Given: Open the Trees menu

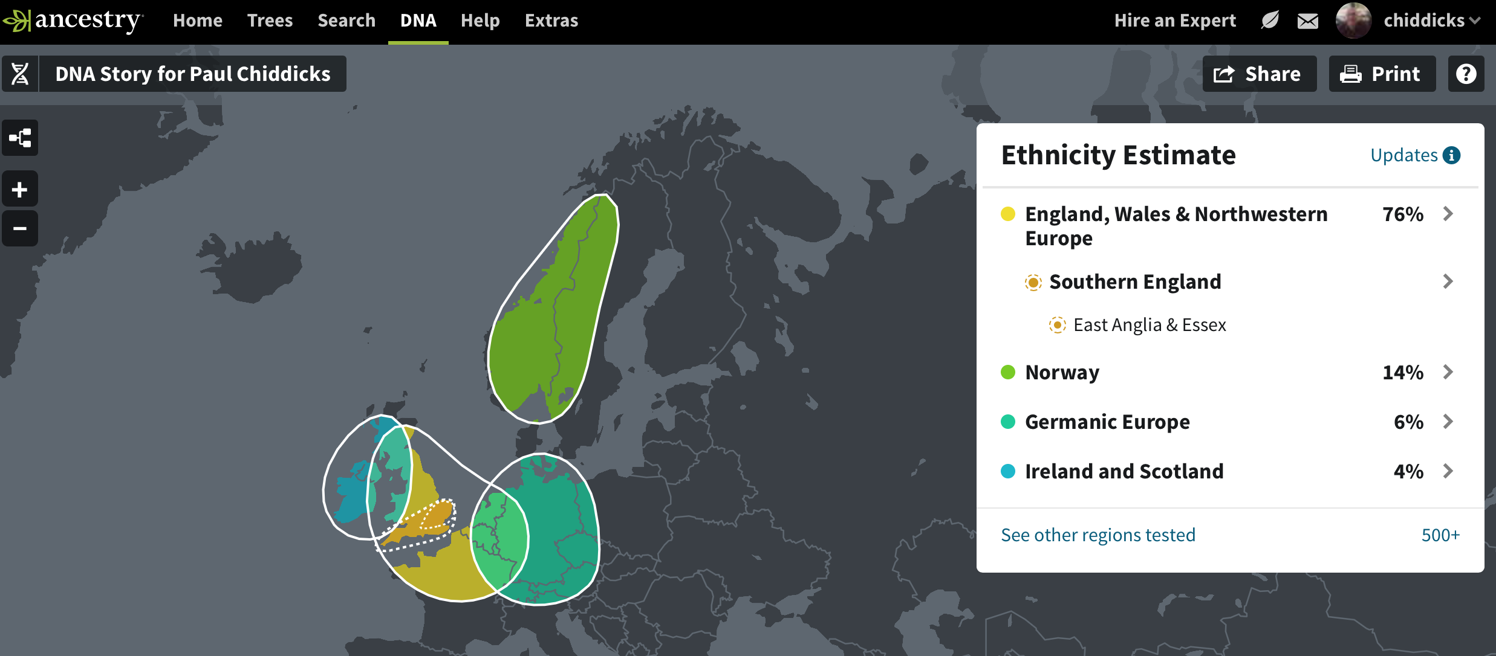Looking at the screenshot, I should (x=270, y=21).
